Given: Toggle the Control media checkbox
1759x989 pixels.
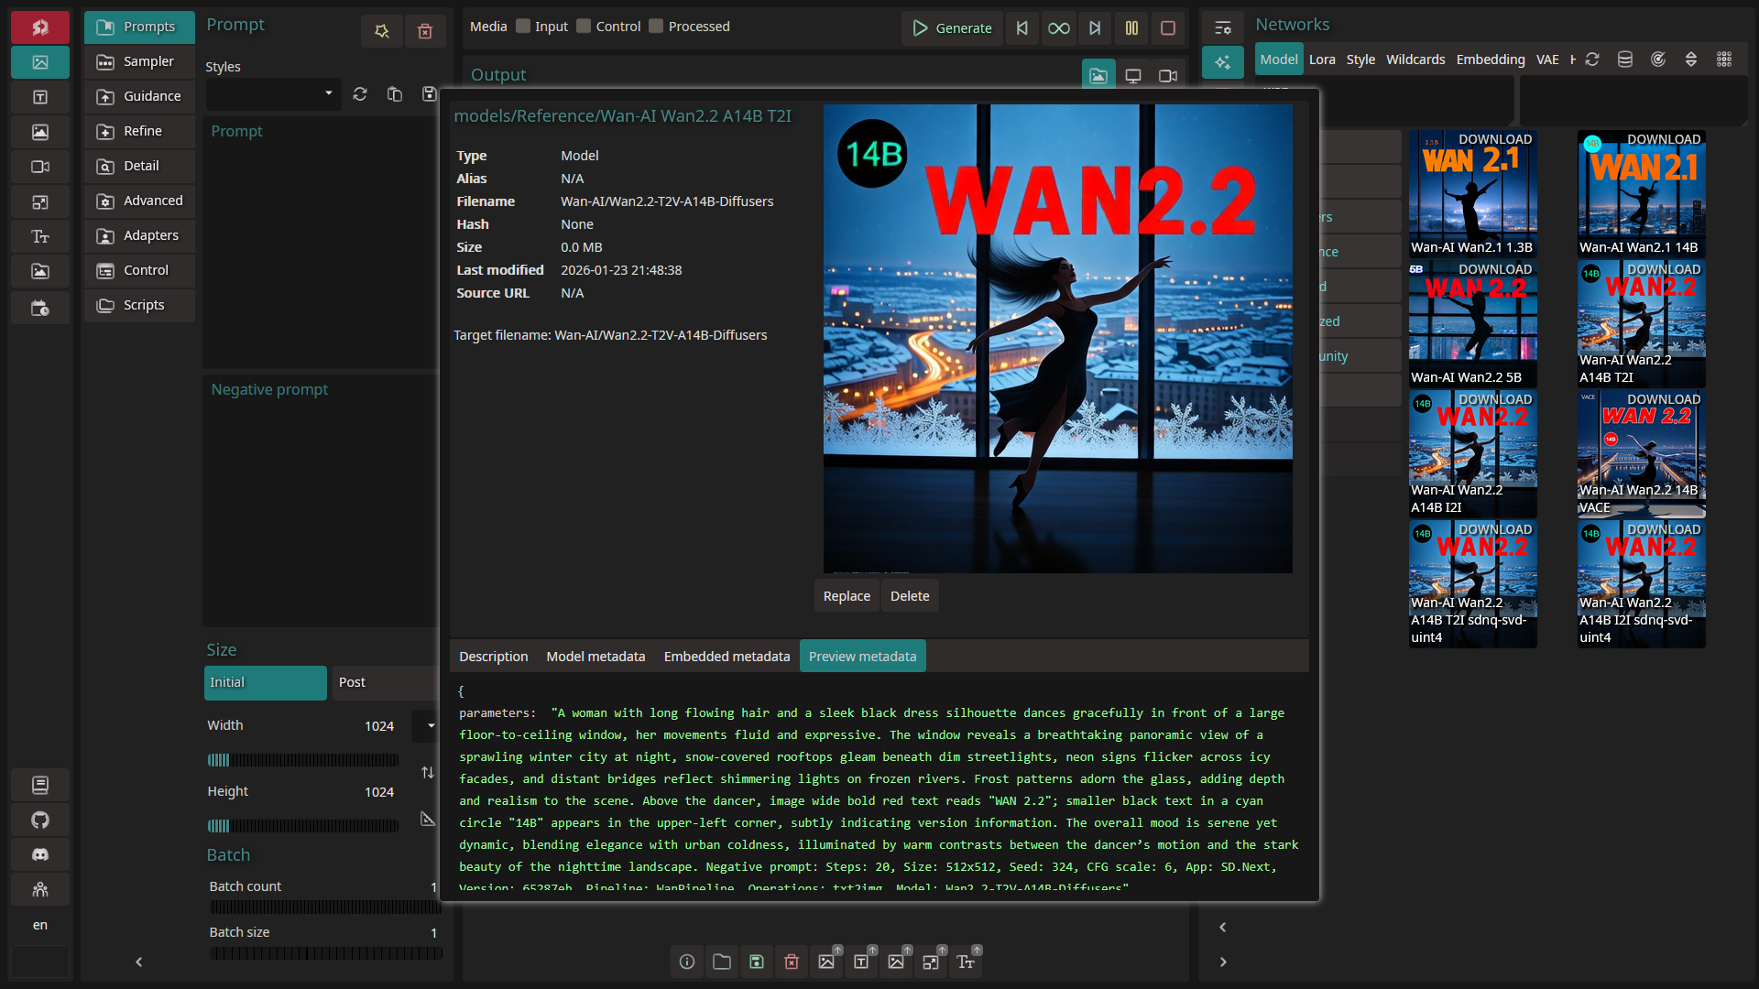Looking at the screenshot, I should point(584,27).
